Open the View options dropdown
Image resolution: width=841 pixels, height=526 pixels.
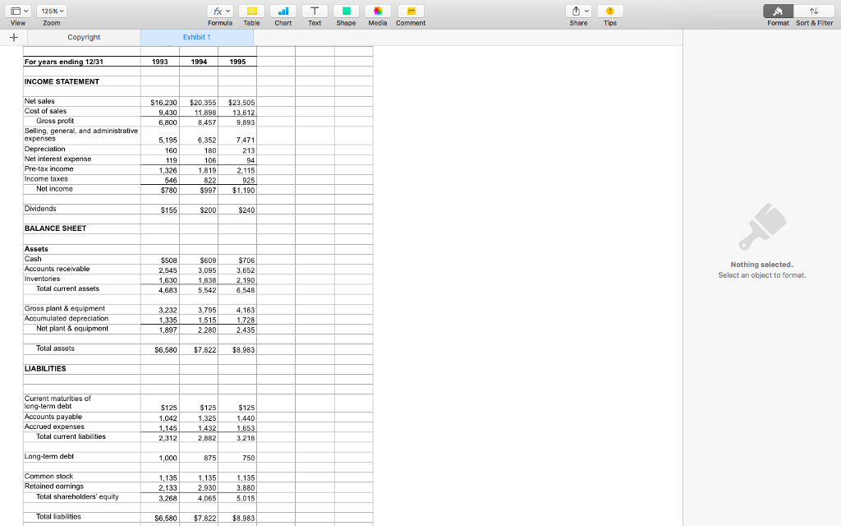pyautogui.click(x=17, y=11)
